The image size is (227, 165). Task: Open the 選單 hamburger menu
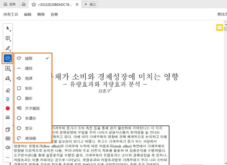pyautogui.click(x=10, y=4)
